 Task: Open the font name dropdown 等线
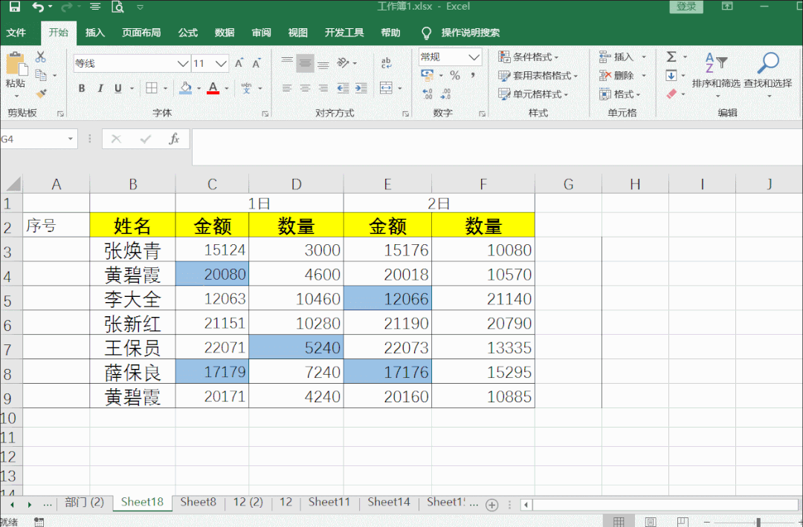point(183,63)
